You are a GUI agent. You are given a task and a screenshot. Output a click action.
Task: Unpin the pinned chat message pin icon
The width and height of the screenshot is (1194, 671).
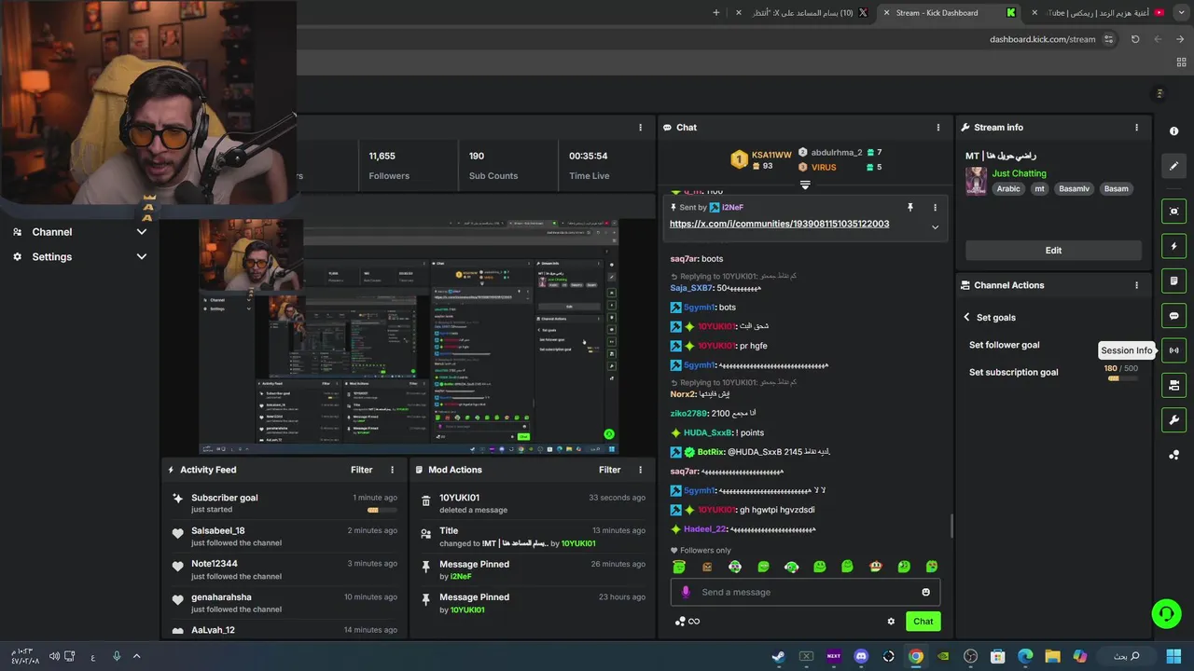(x=909, y=207)
